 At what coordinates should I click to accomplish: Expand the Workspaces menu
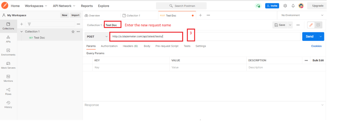36,6
